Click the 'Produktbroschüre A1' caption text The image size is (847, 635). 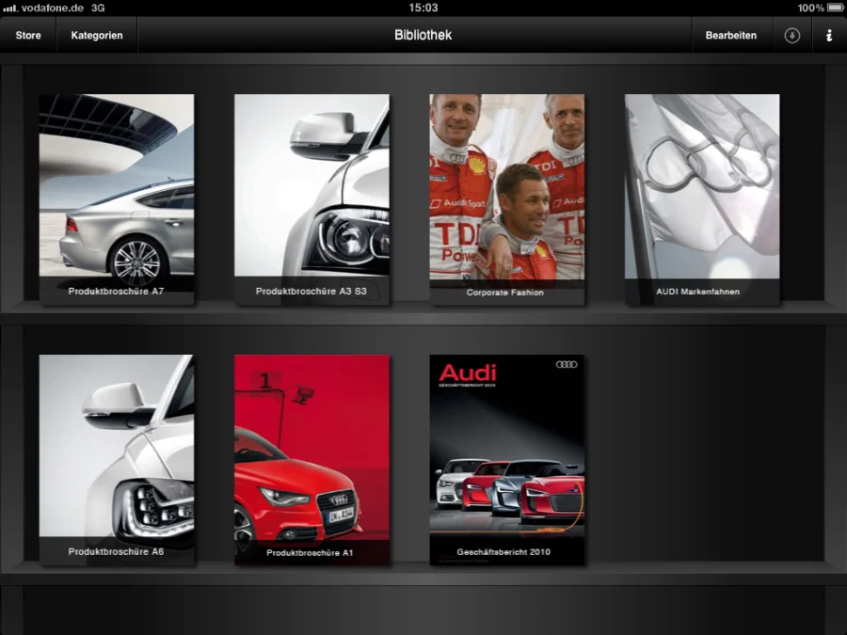coord(310,553)
